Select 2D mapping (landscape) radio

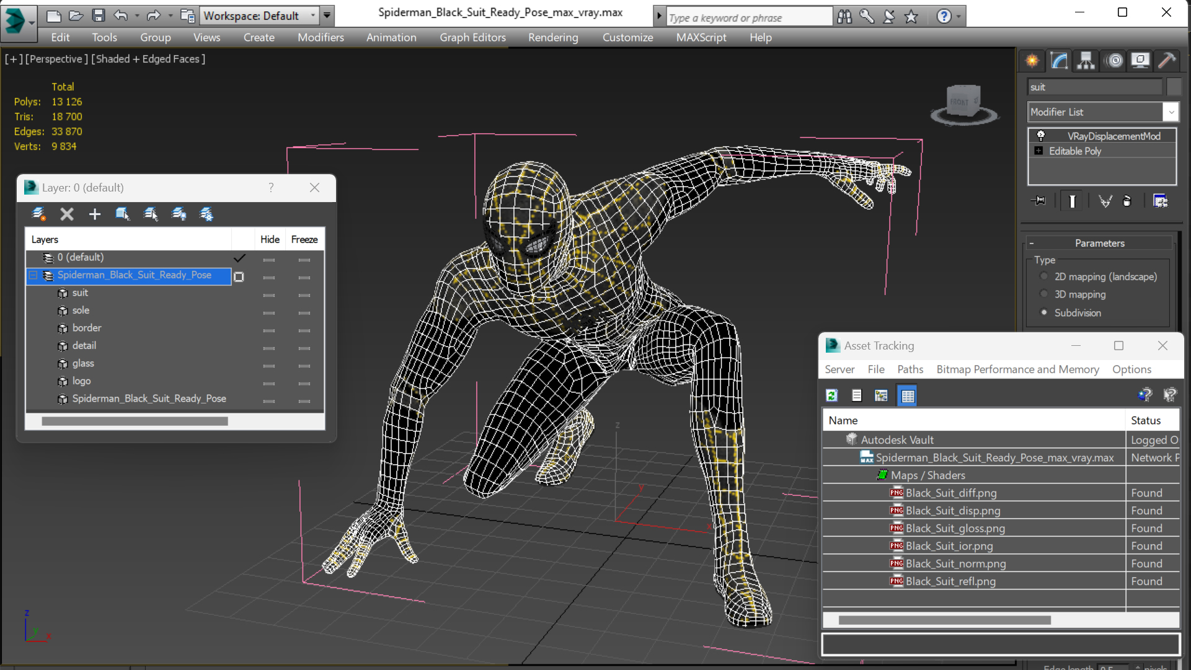click(1044, 276)
